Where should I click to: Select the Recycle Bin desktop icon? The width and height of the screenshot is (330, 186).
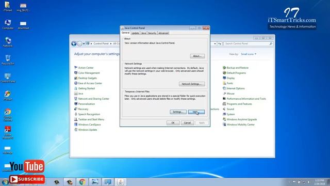point(8,60)
